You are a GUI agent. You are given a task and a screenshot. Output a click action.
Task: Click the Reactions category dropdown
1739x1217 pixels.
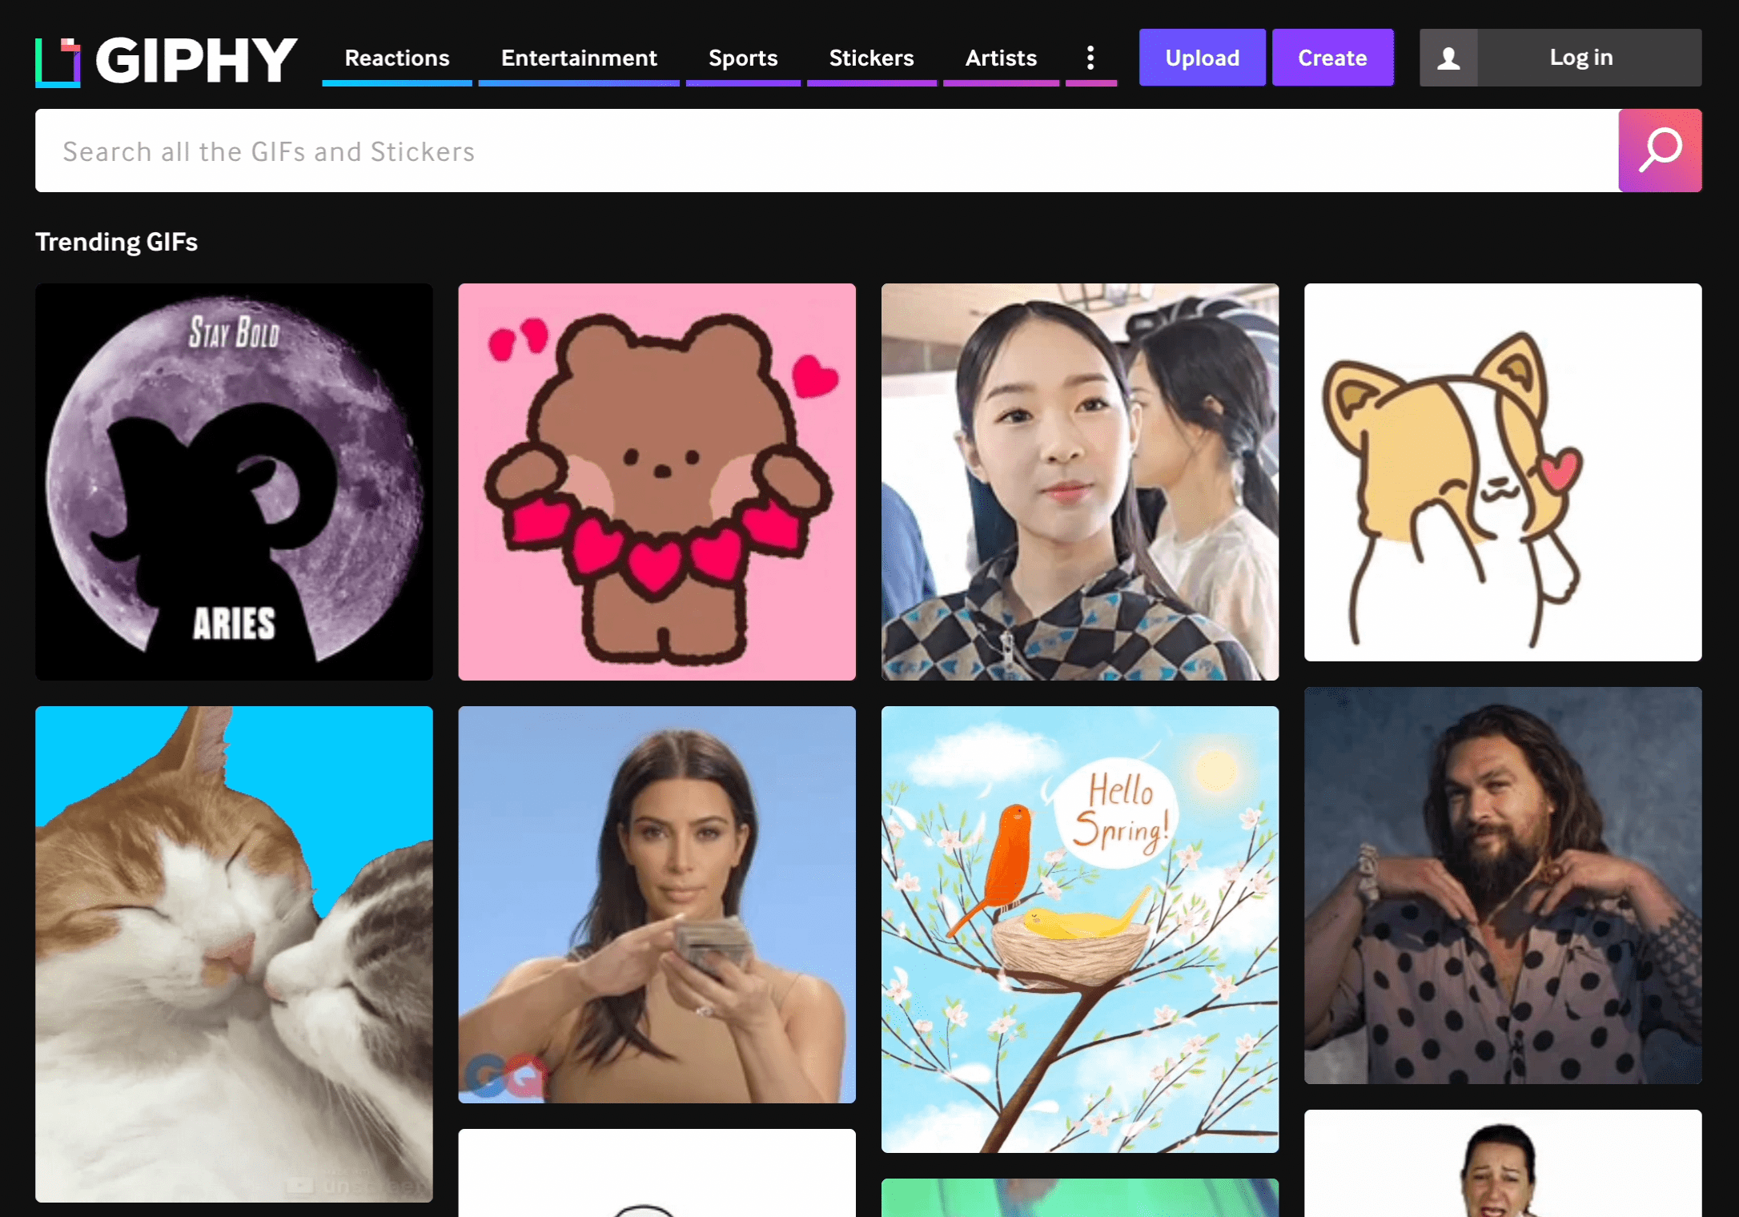click(x=396, y=57)
